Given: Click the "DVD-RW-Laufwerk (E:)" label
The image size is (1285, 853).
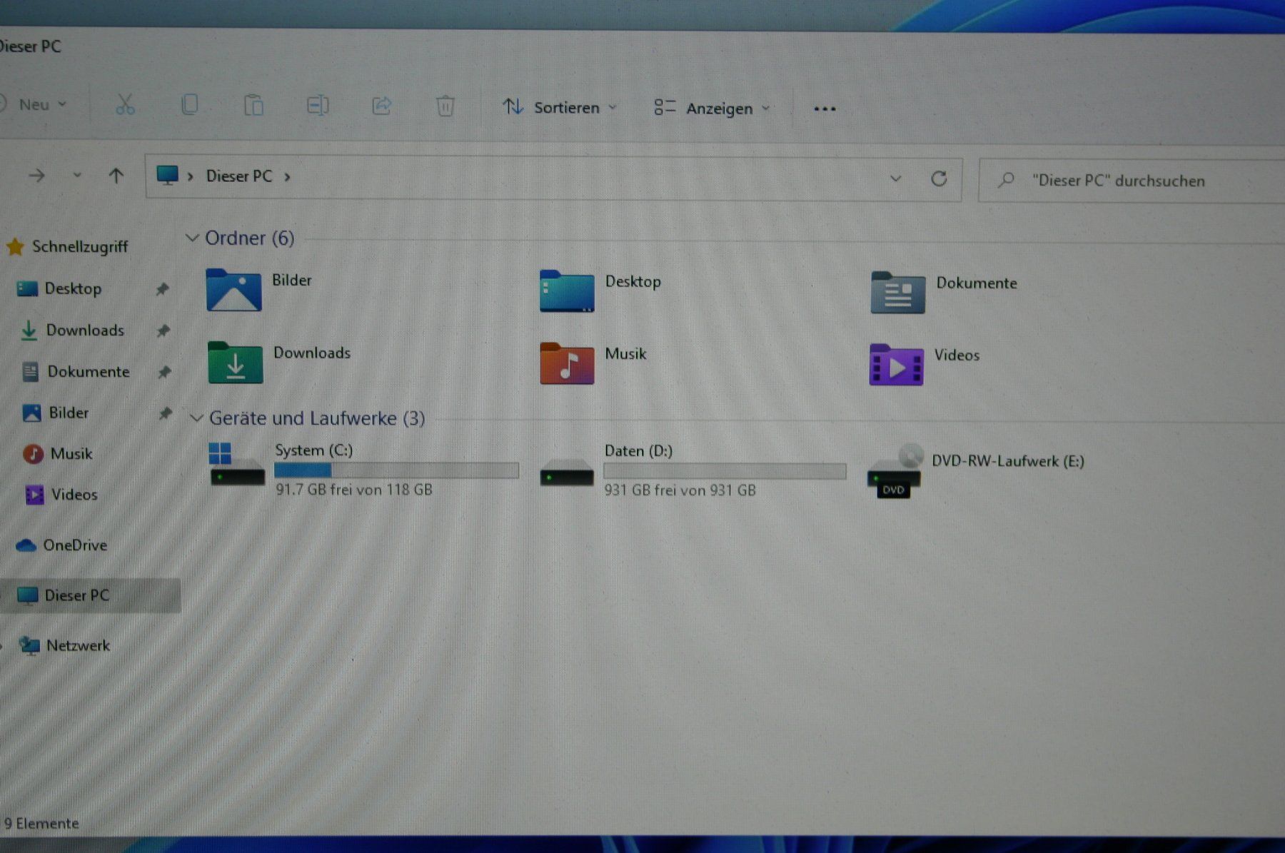Looking at the screenshot, I should (1008, 461).
